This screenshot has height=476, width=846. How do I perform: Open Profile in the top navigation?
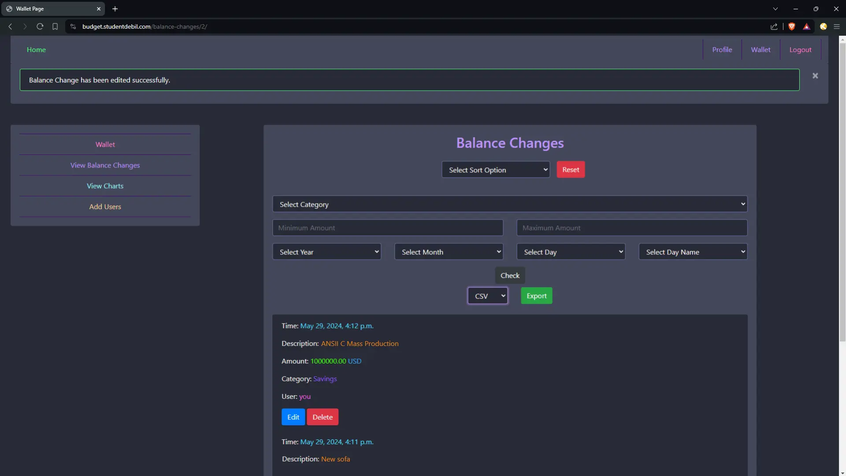[x=722, y=50]
